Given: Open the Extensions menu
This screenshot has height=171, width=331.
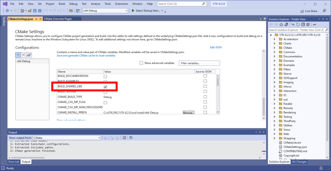Looking at the screenshot, I should [x=122, y=4].
